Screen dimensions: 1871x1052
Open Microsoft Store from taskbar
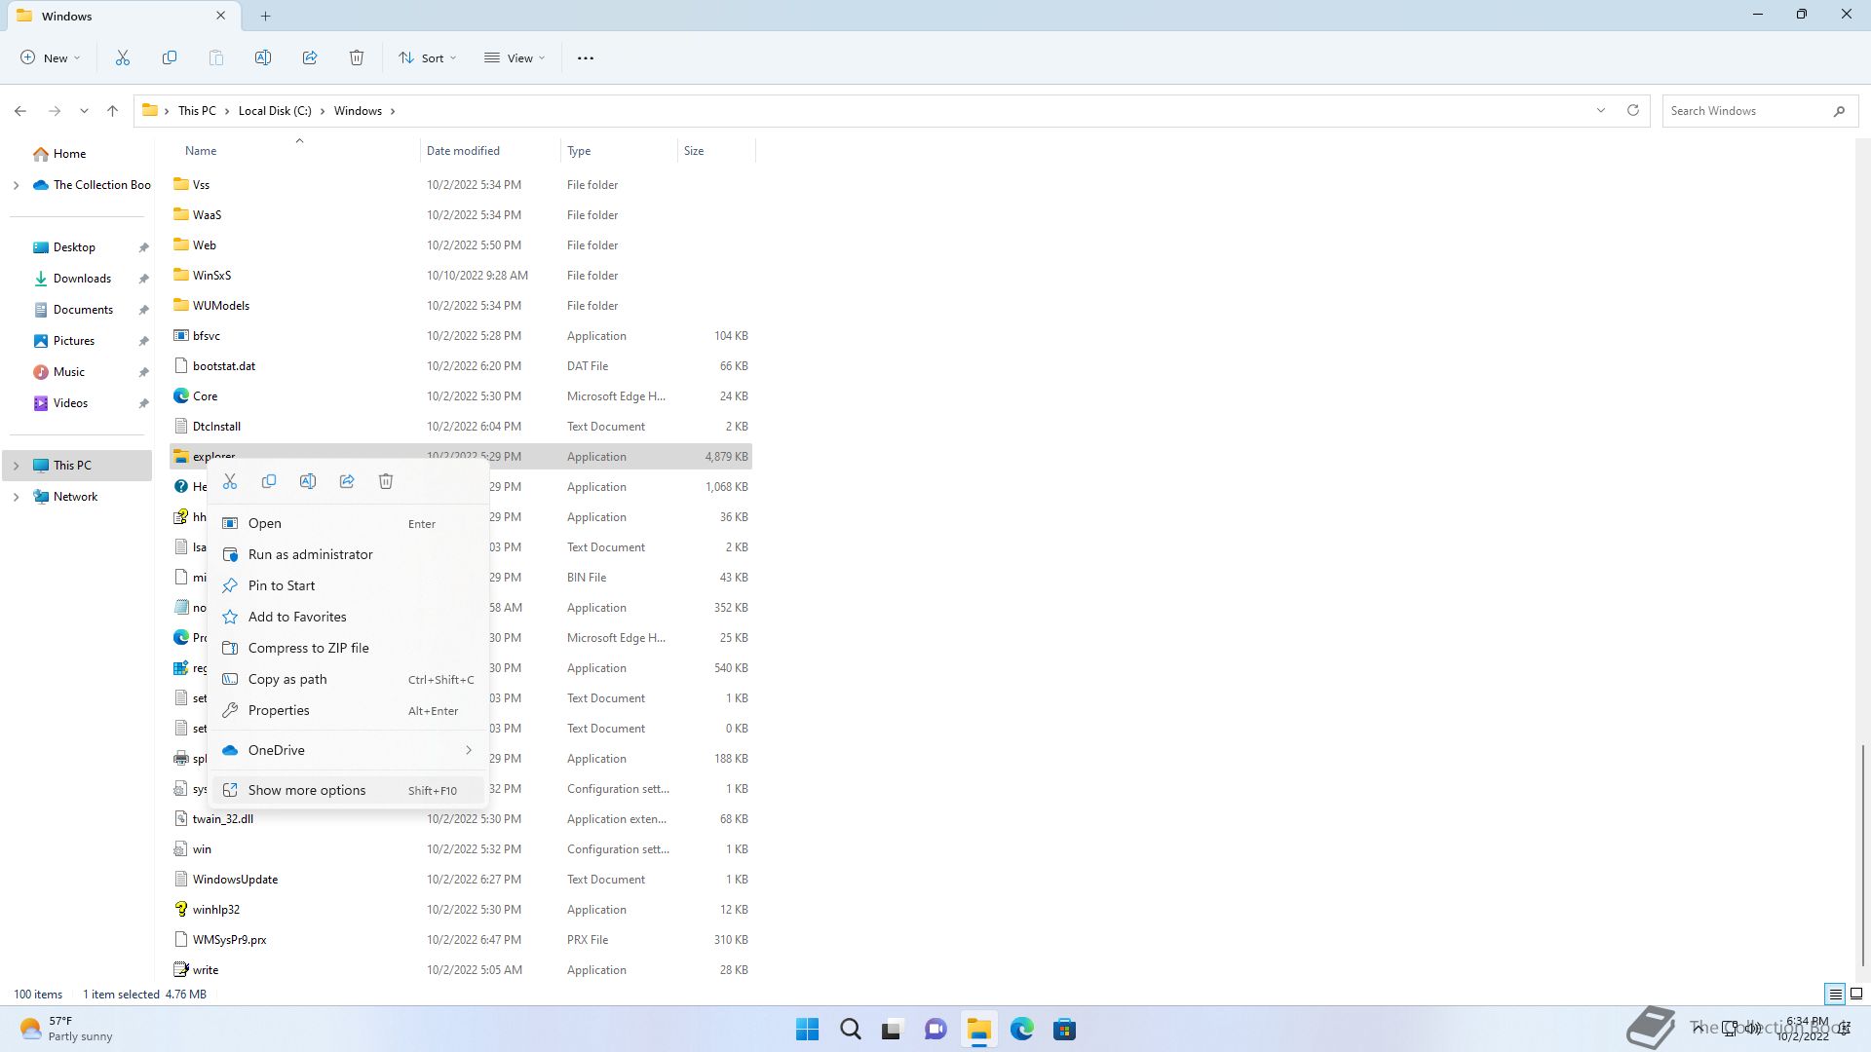[1064, 1030]
